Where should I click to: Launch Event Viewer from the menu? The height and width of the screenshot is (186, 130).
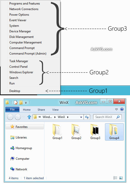[18, 20]
